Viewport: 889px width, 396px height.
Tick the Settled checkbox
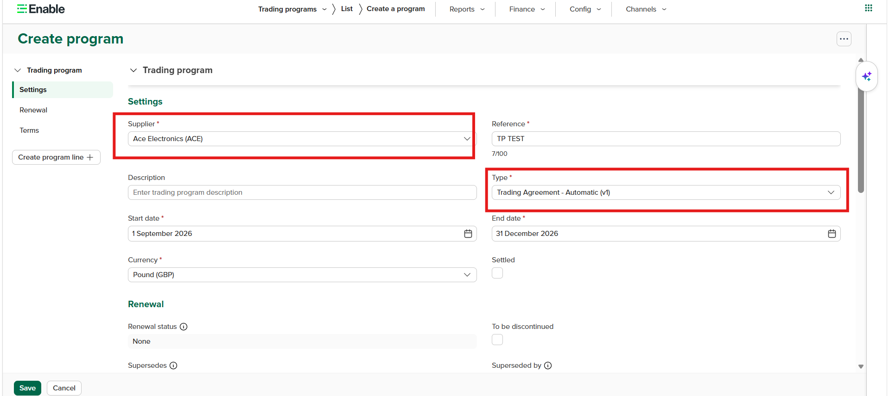coord(497,273)
